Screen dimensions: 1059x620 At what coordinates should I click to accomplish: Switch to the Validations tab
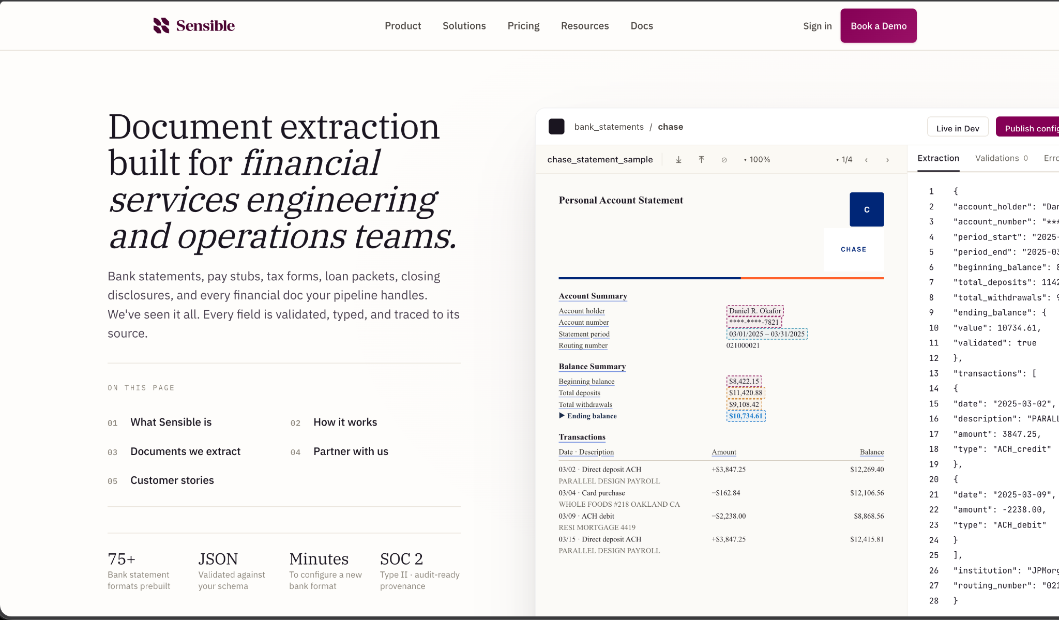1002,158
